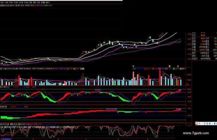Open the 多周期 multi-period view
The width and height of the screenshot is (217, 140).
(43, 3)
